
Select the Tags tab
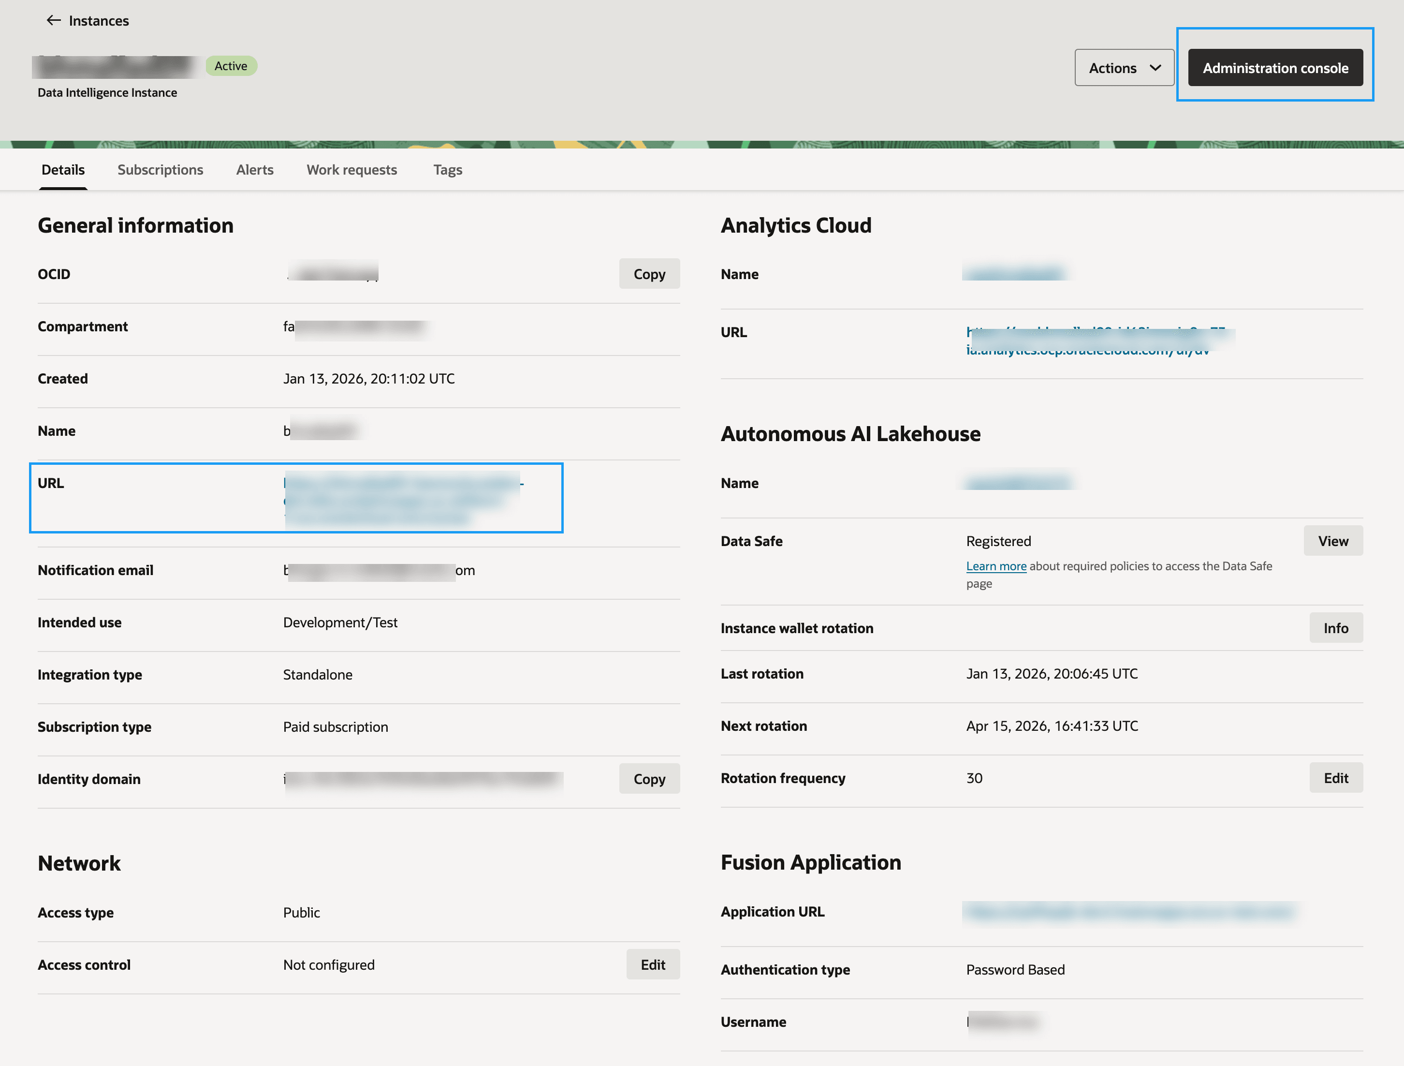coord(448,169)
